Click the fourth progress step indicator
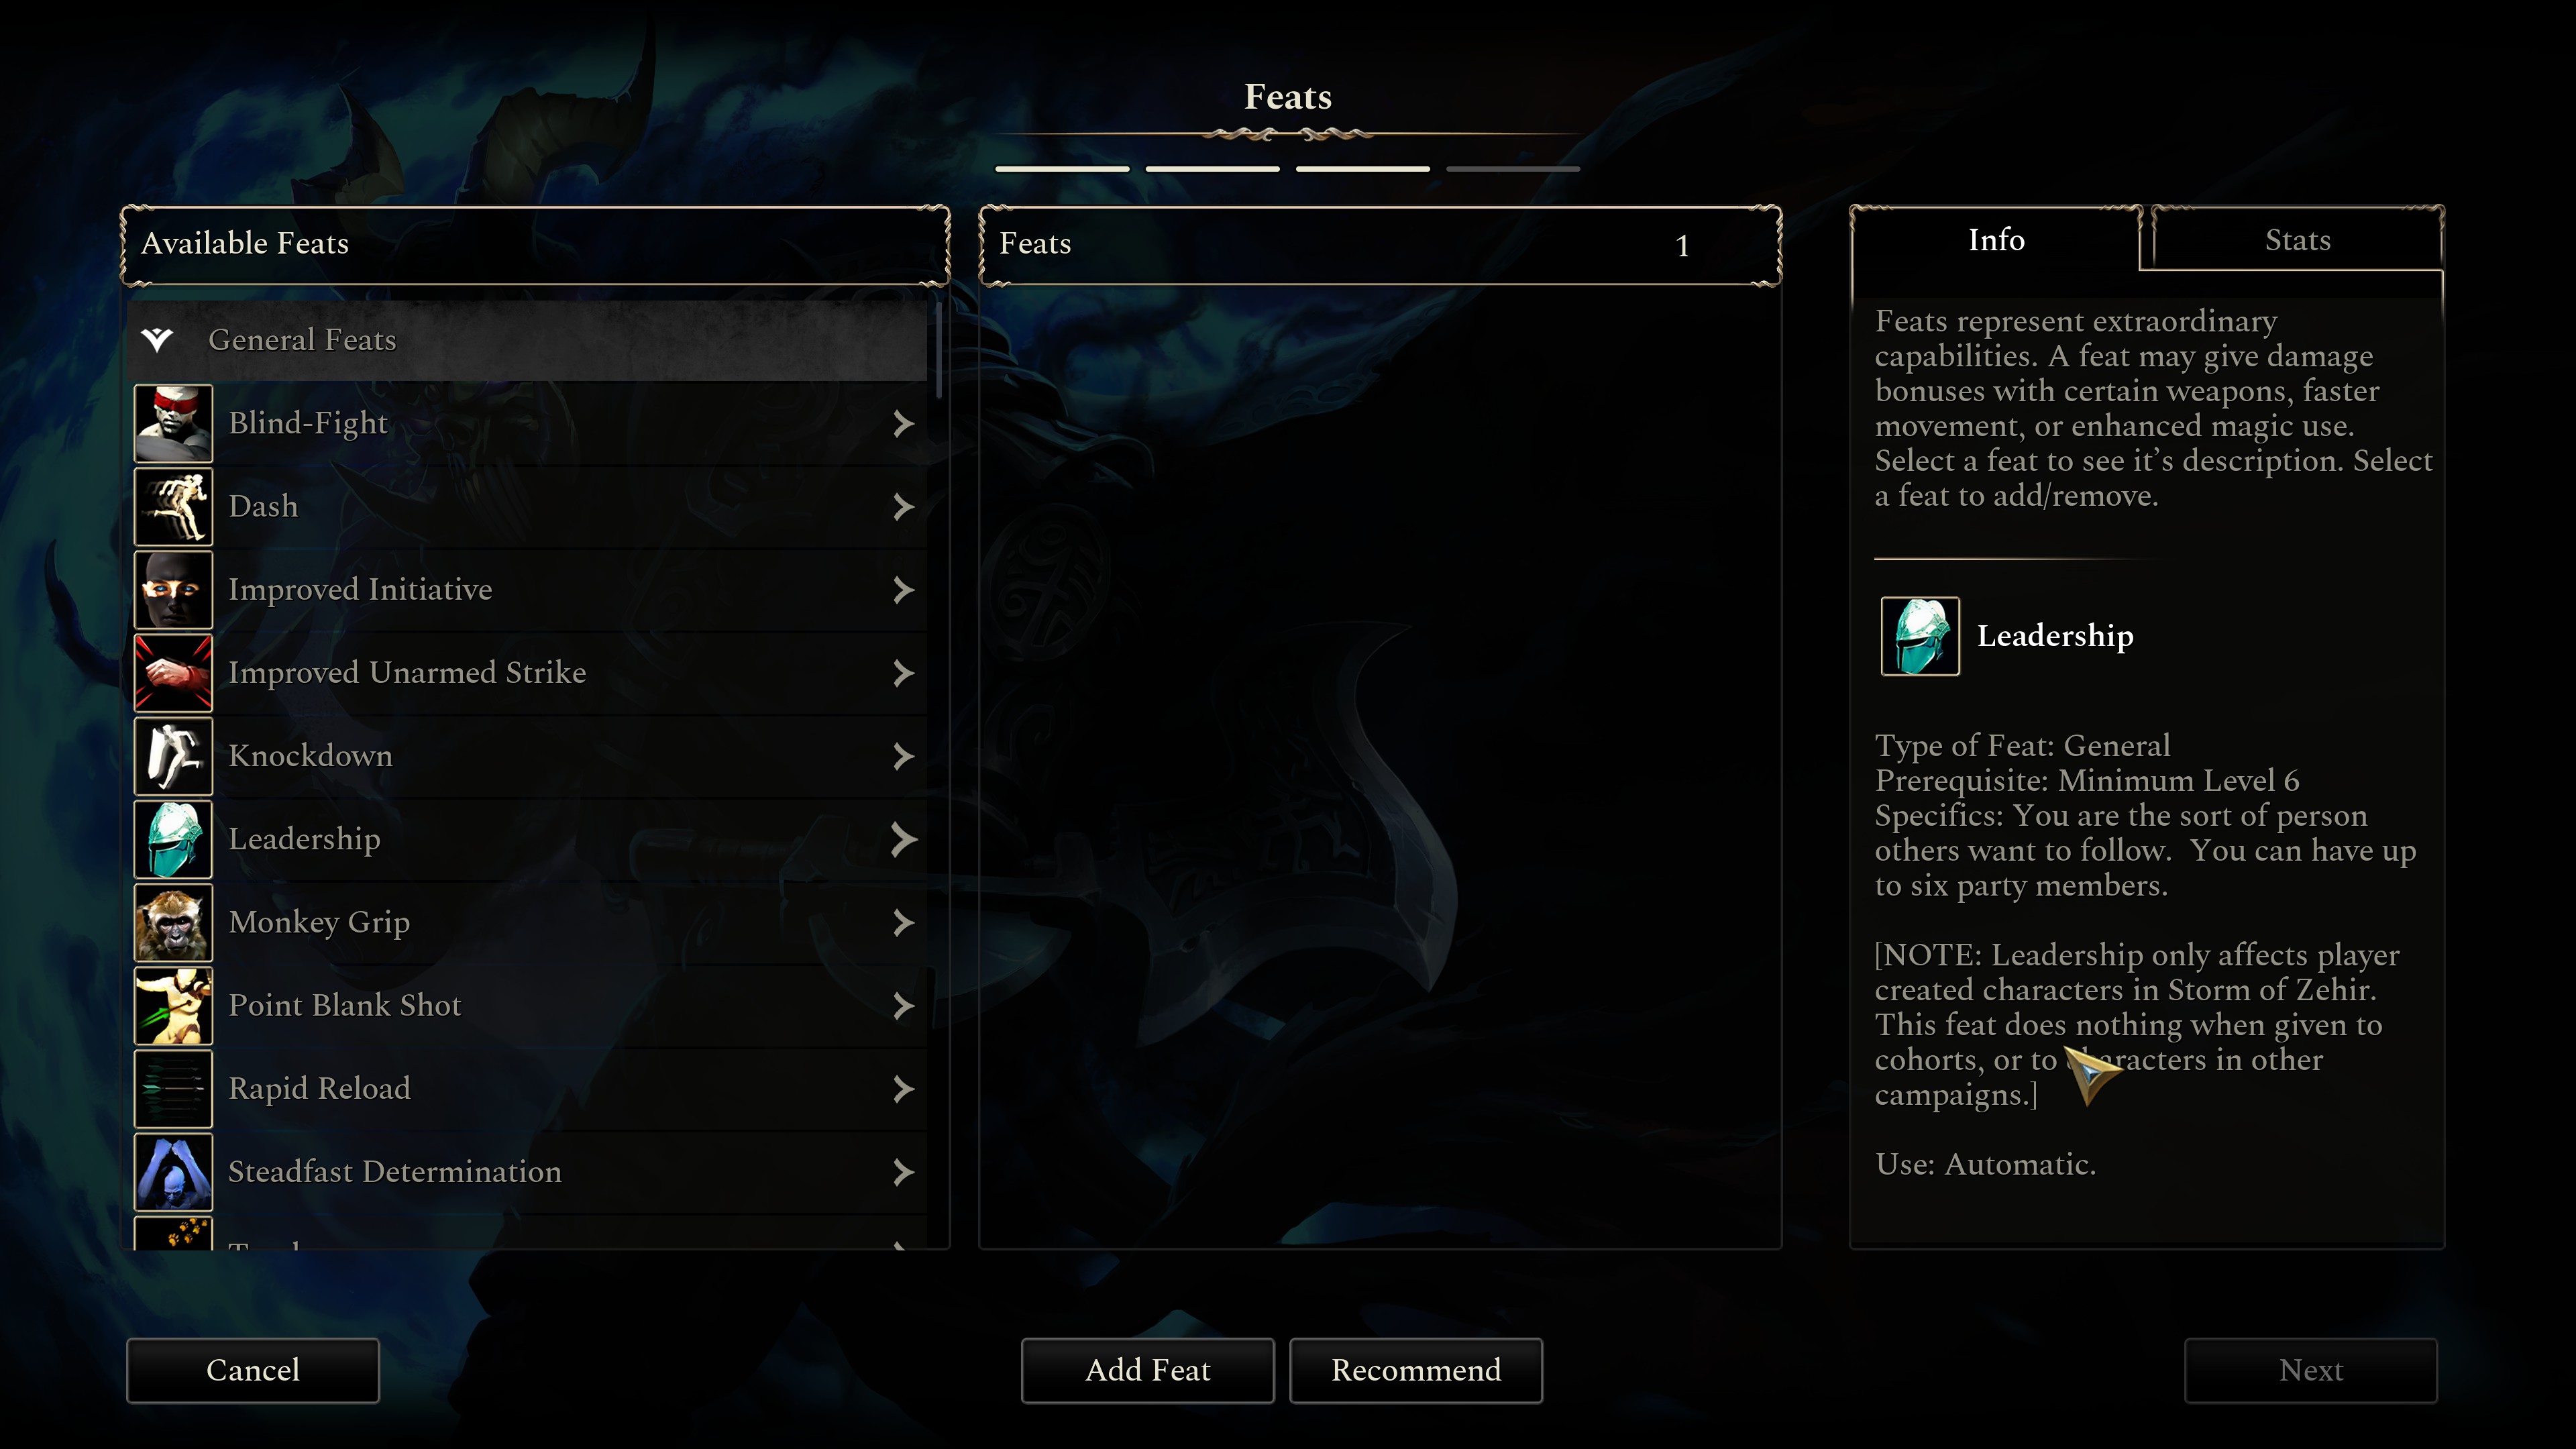The image size is (2576, 1449). click(1512, 169)
